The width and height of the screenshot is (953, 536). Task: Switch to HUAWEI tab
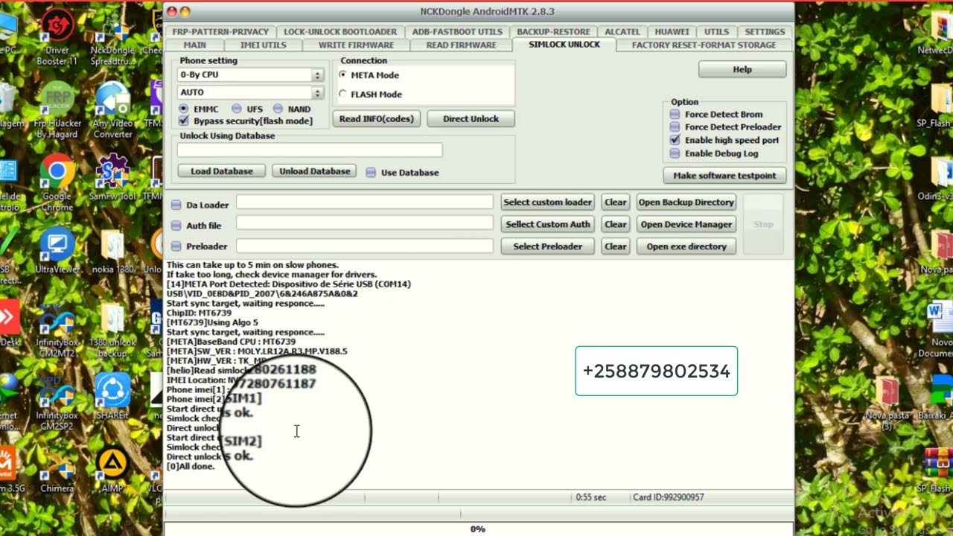(672, 32)
